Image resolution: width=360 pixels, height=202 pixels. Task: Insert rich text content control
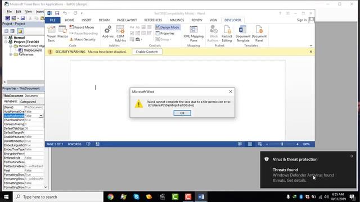coord(132,27)
